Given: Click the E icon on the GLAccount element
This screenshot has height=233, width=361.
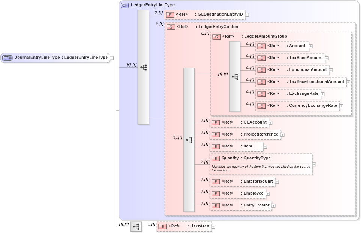Looking at the screenshot, I should click(216, 122).
